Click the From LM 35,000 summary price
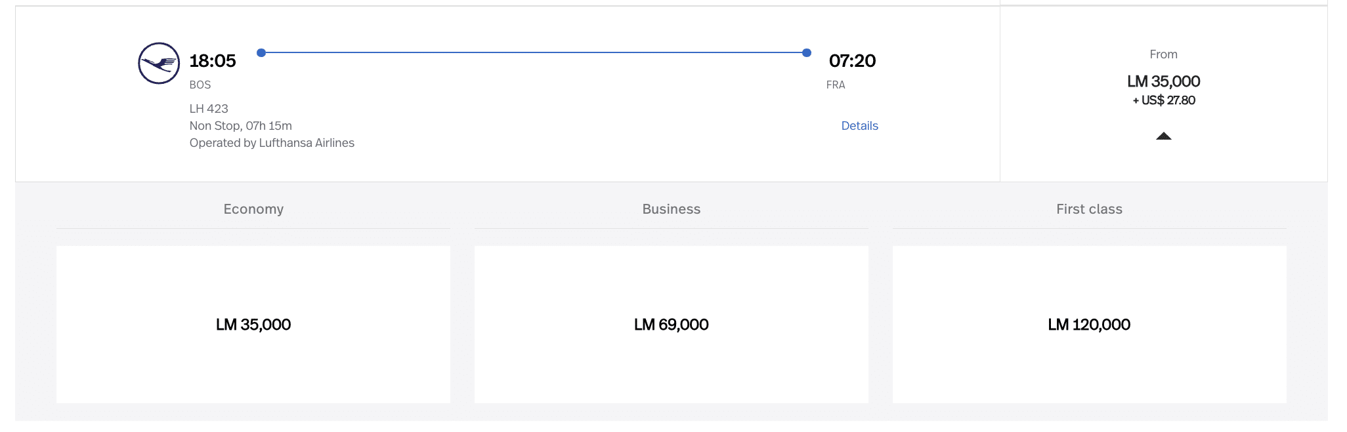Viewport: 1347px width, 432px height. coord(1163,81)
